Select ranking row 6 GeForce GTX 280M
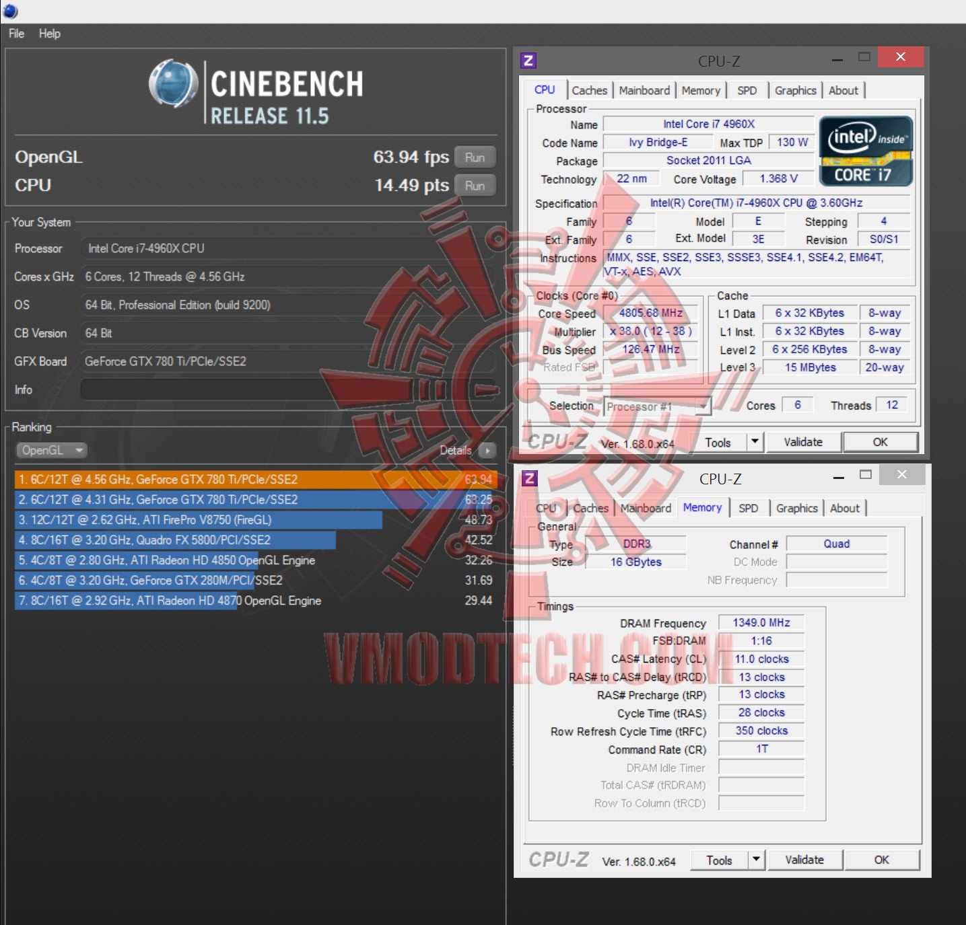This screenshot has width=966, height=925. [255, 581]
